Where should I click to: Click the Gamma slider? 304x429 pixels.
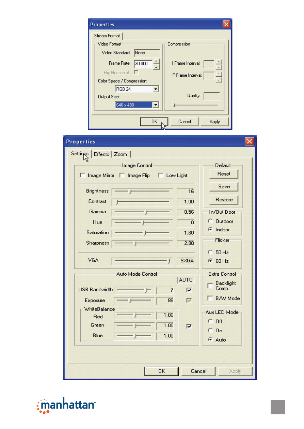coord(142,212)
